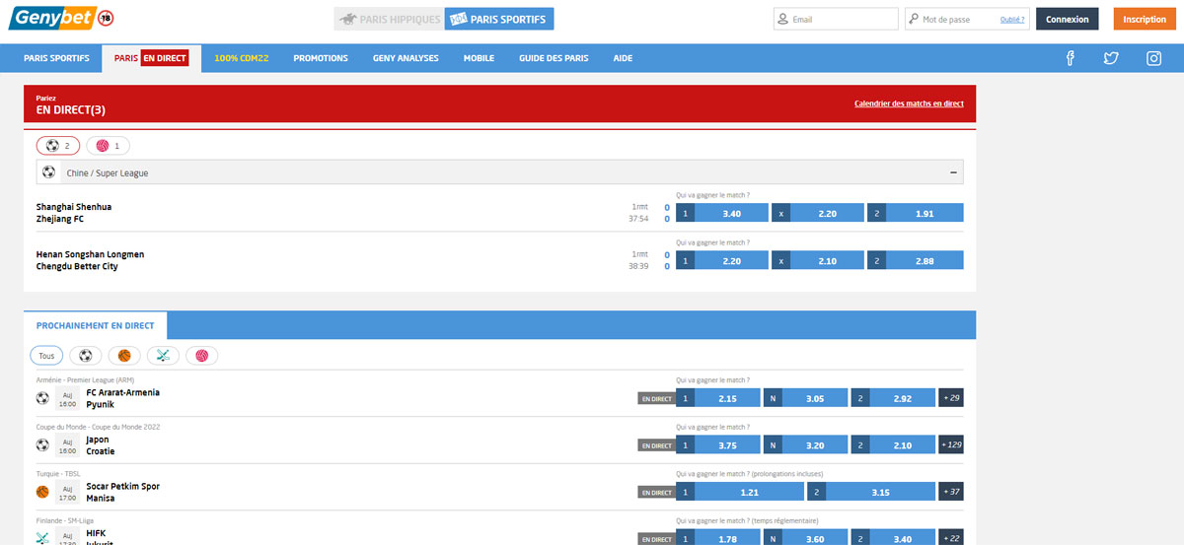Viewport: 1184px width, 545px height.
Task: Open Mobile menu item
Action: pos(479,58)
